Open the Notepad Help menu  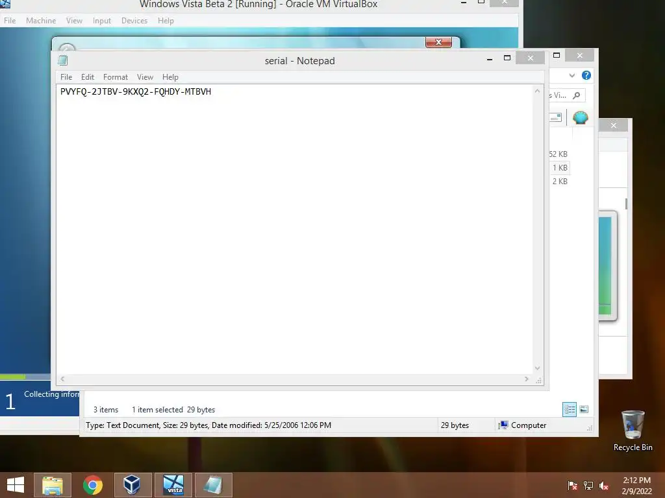170,77
